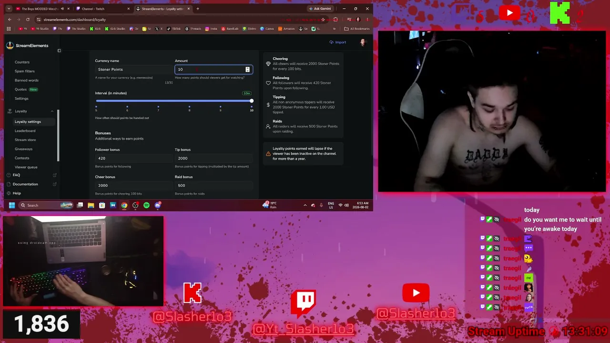Collapse the Loyalty section
This screenshot has height=343, width=610.
[52, 111]
